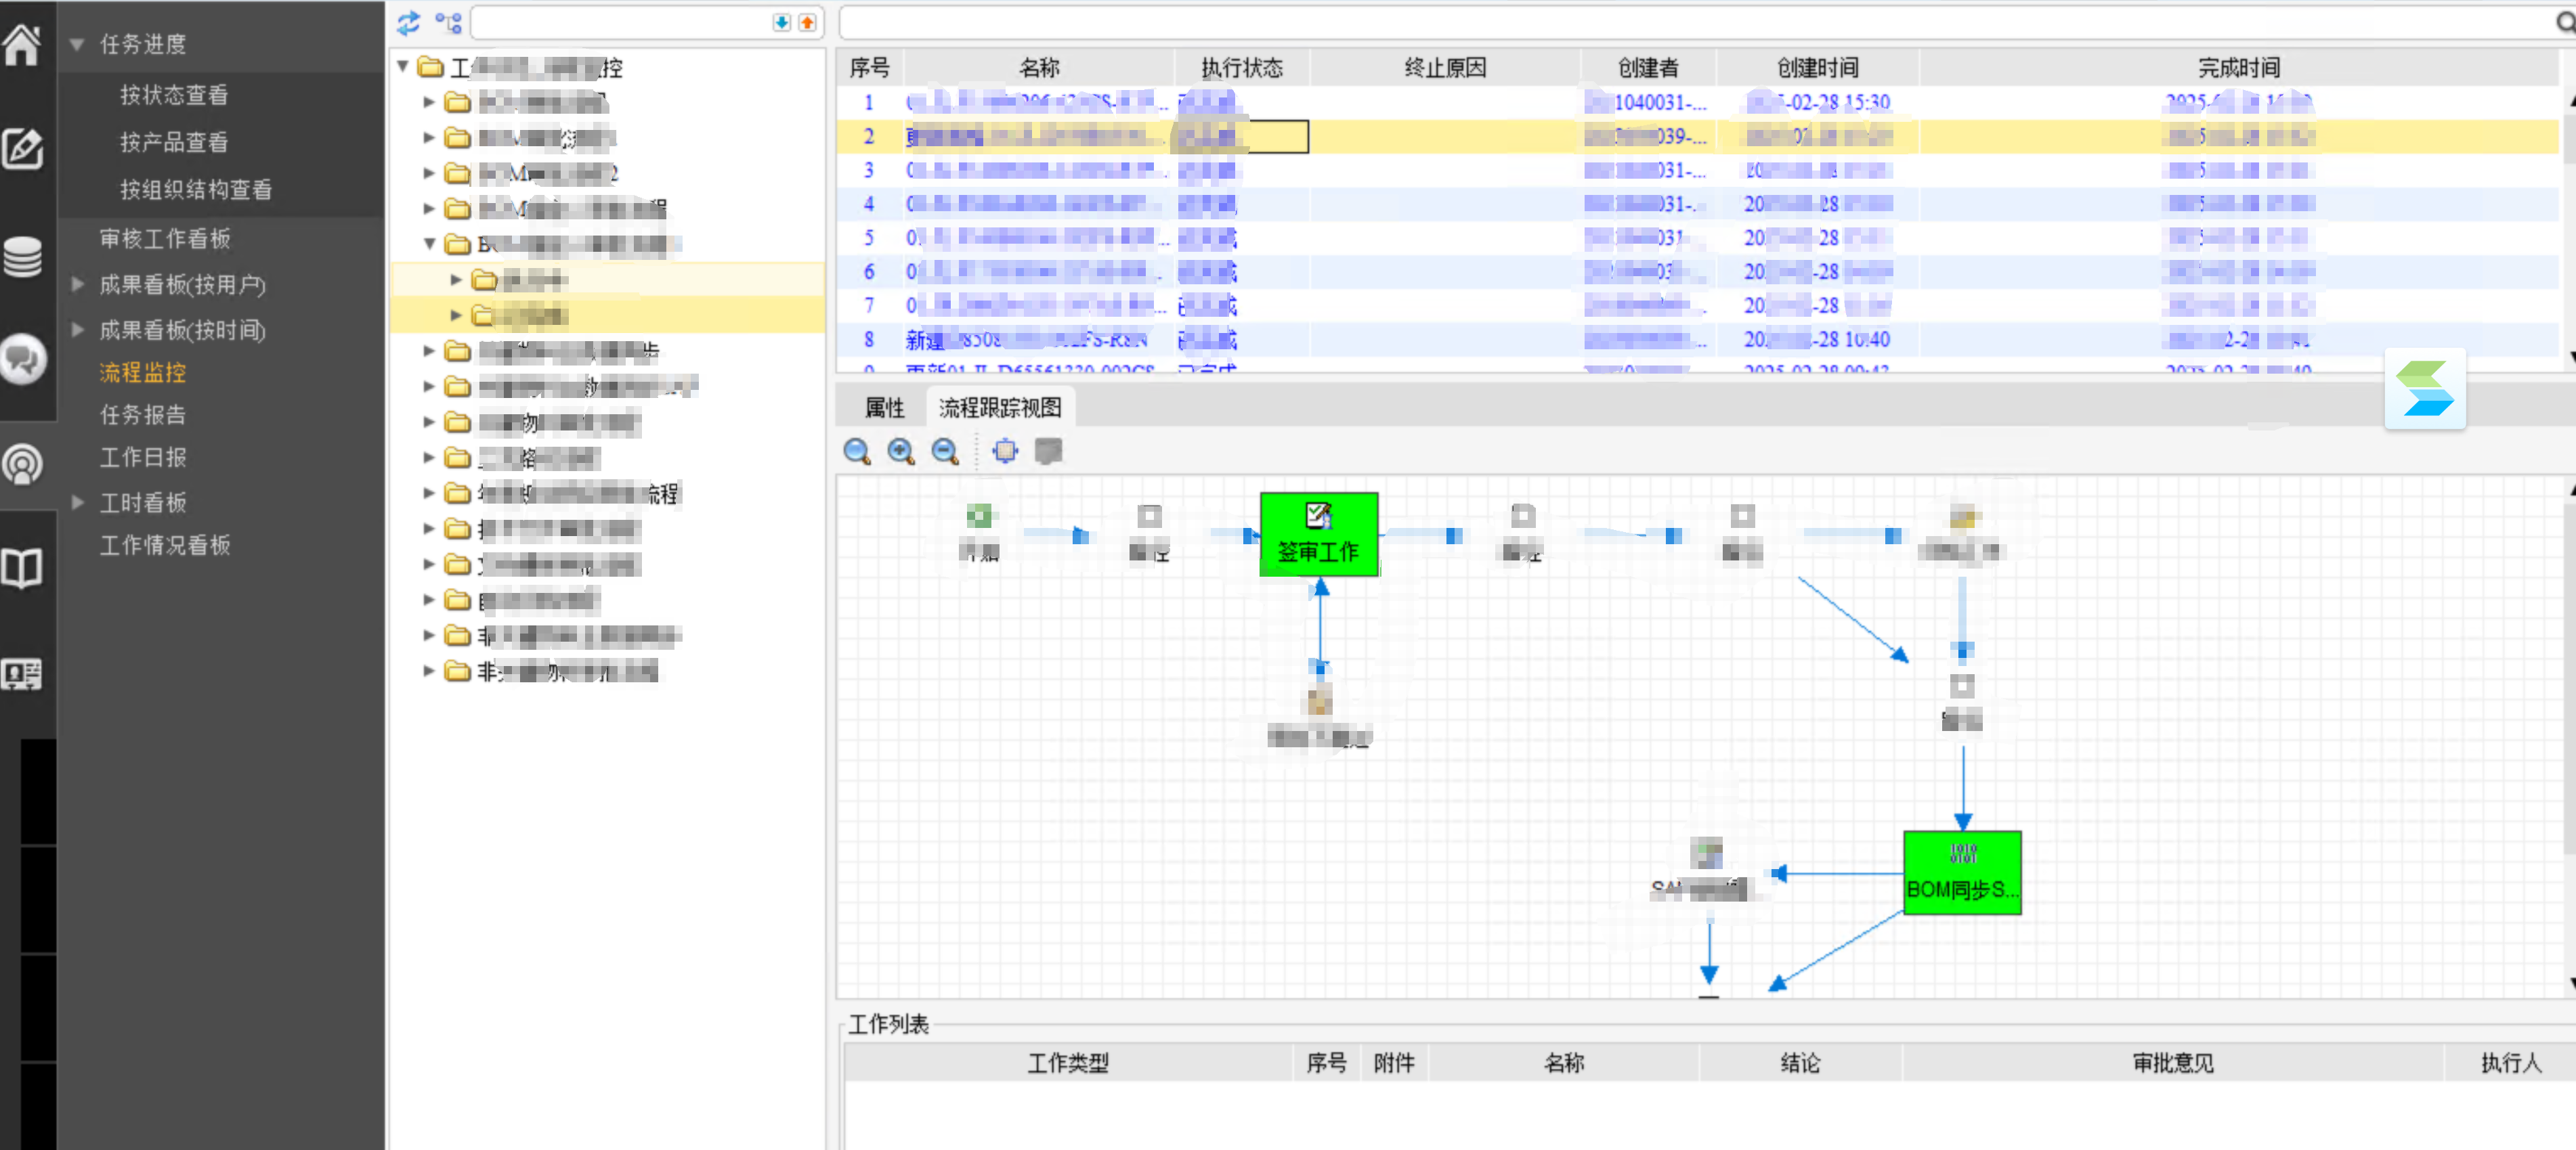Switch to the 属性 tab
The width and height of the screenshot is (2576, 1150).
pos(884,407)
